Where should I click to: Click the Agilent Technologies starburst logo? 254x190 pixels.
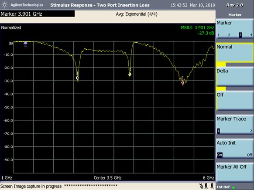4,5
